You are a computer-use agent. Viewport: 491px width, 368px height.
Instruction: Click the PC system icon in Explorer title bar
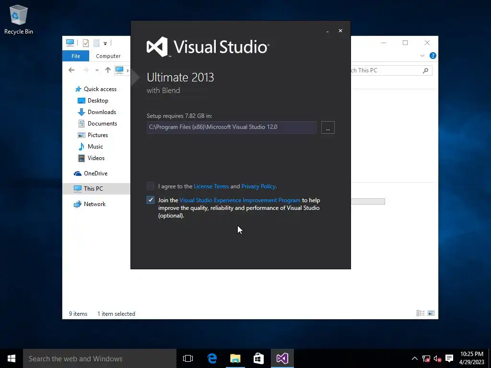pyautogui.click(x=70, y=43)
